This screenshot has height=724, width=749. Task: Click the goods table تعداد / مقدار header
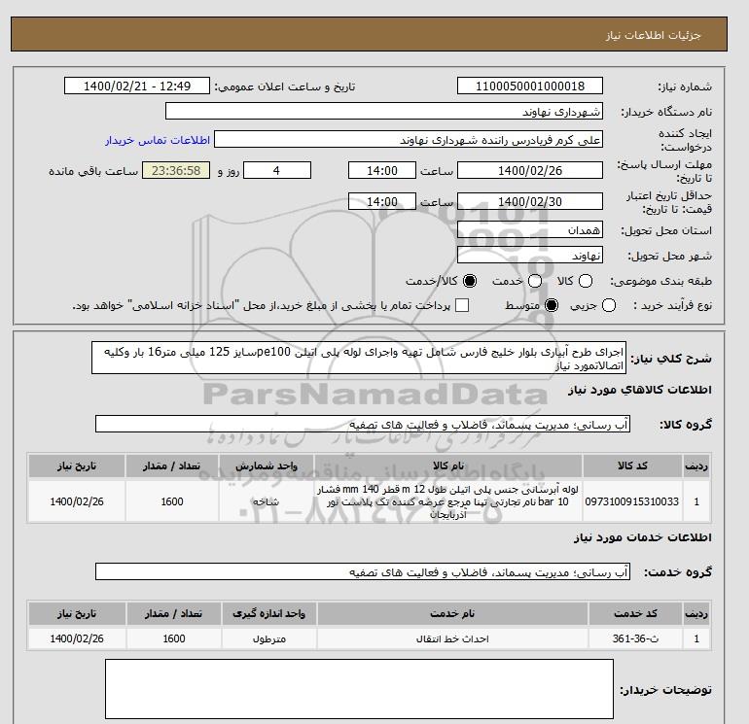[172, 465]
